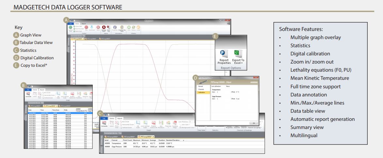Screen dimensions: 383x158
Task: Click the Report Properties icon
Action: 224,53
